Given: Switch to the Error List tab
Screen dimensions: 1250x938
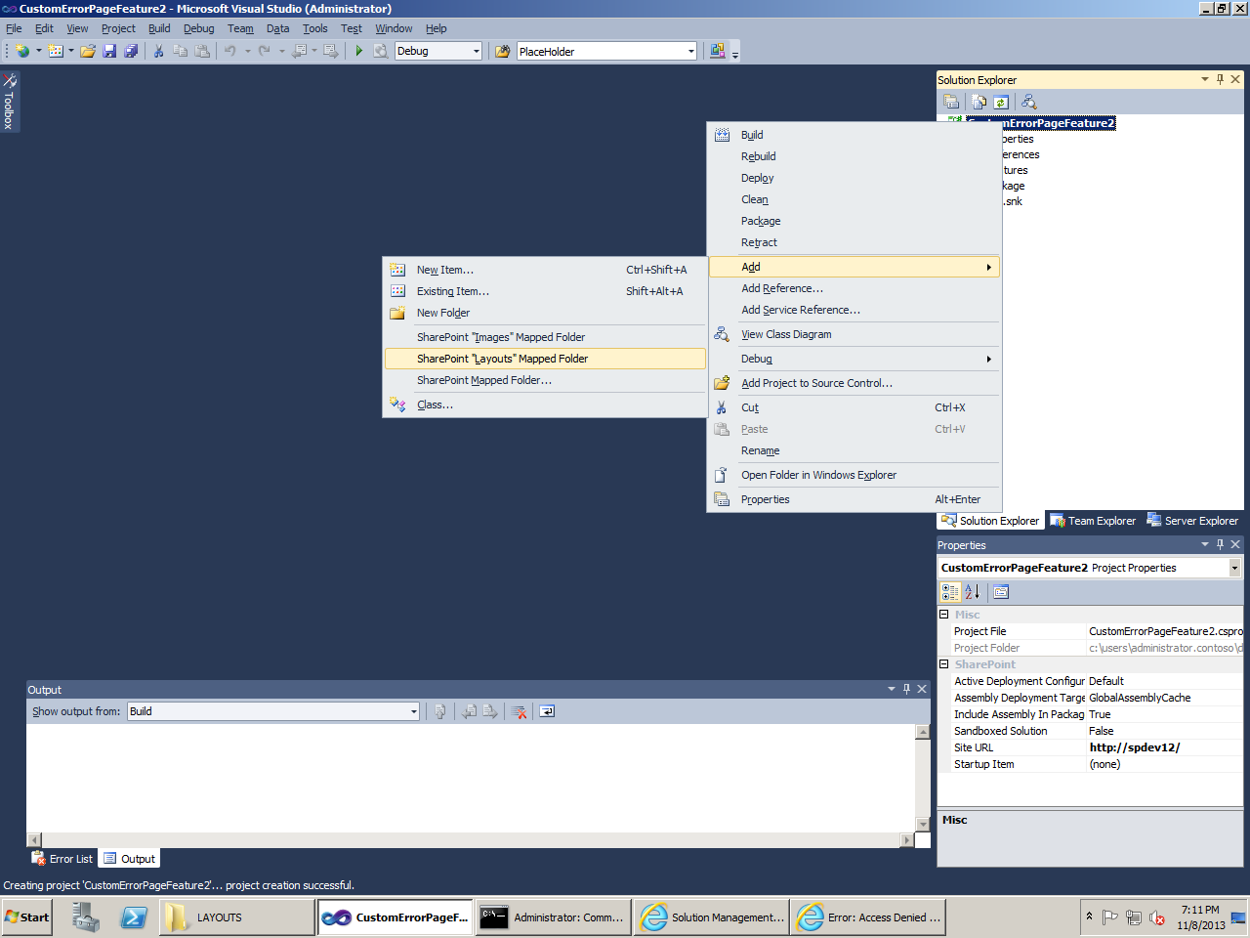Looking at the screenshot, I should [x=62, y=859].
